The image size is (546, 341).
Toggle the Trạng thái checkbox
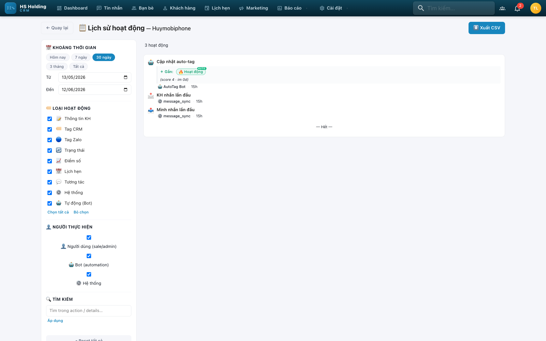click(49, 150)
